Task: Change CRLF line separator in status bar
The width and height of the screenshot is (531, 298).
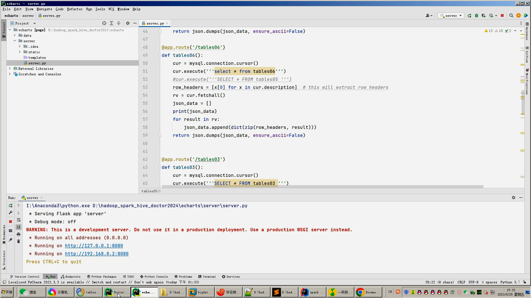Action: pyautogui.click(x=461, y=282)
